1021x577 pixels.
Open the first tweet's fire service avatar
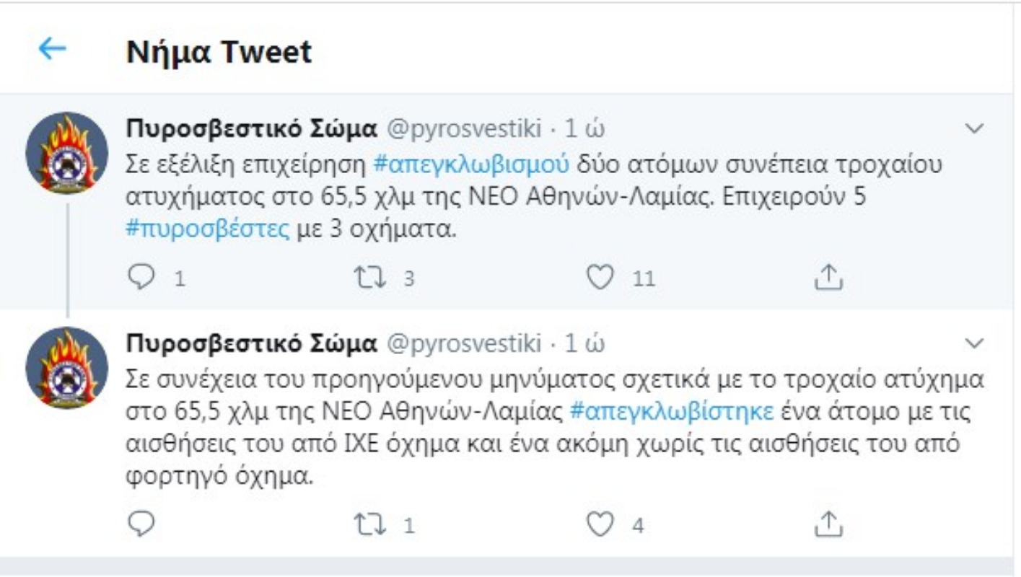tap(66, 152)
